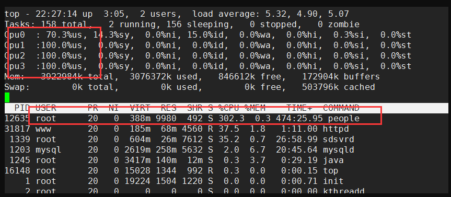The width and height of the screenshot is (451, 197).
Task: Select PID 12635 in process list
Action: point(17,119)
